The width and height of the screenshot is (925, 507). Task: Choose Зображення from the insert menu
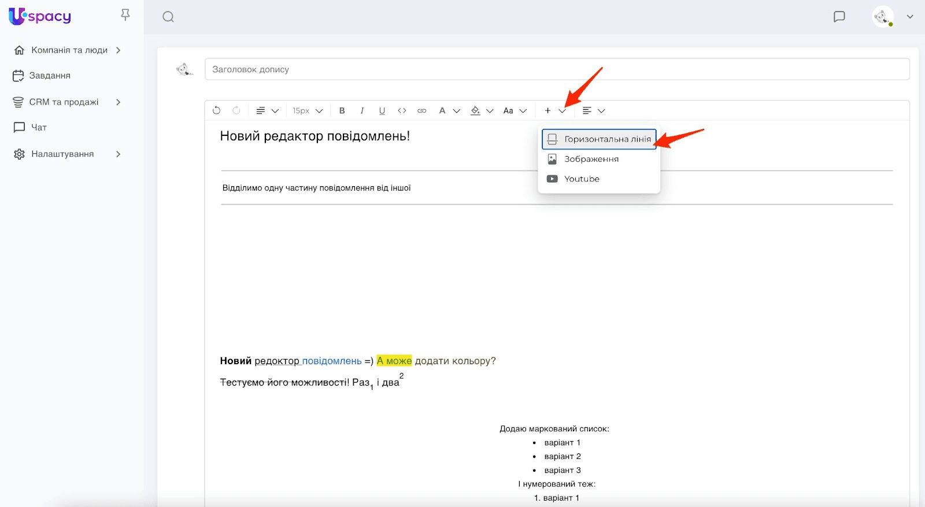pyautogui.click(x=591, y=159)
